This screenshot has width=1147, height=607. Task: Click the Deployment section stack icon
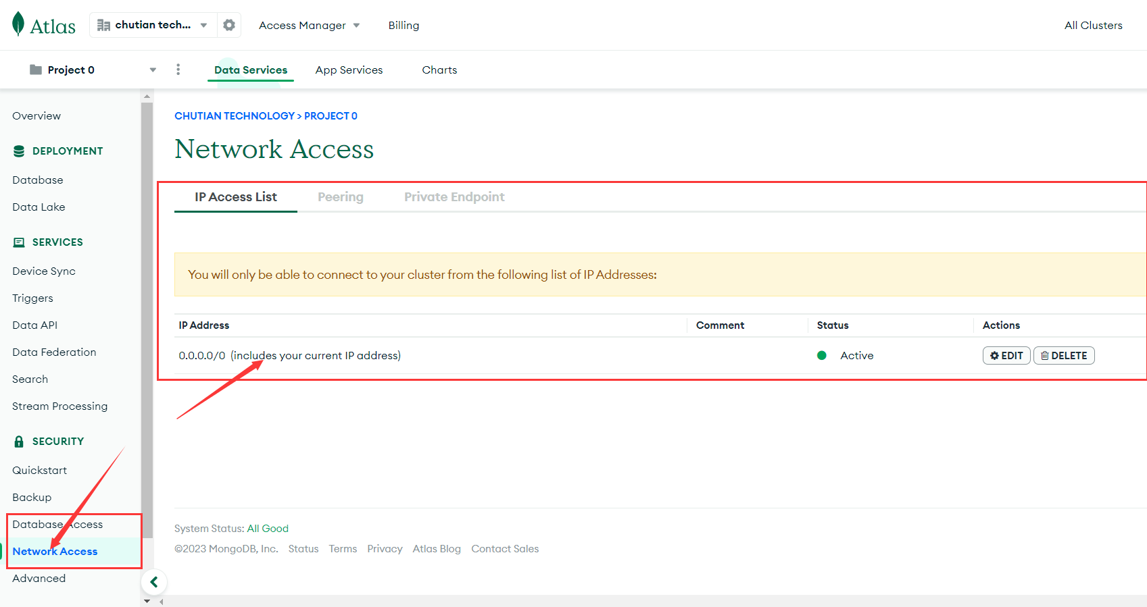point(19,151)
